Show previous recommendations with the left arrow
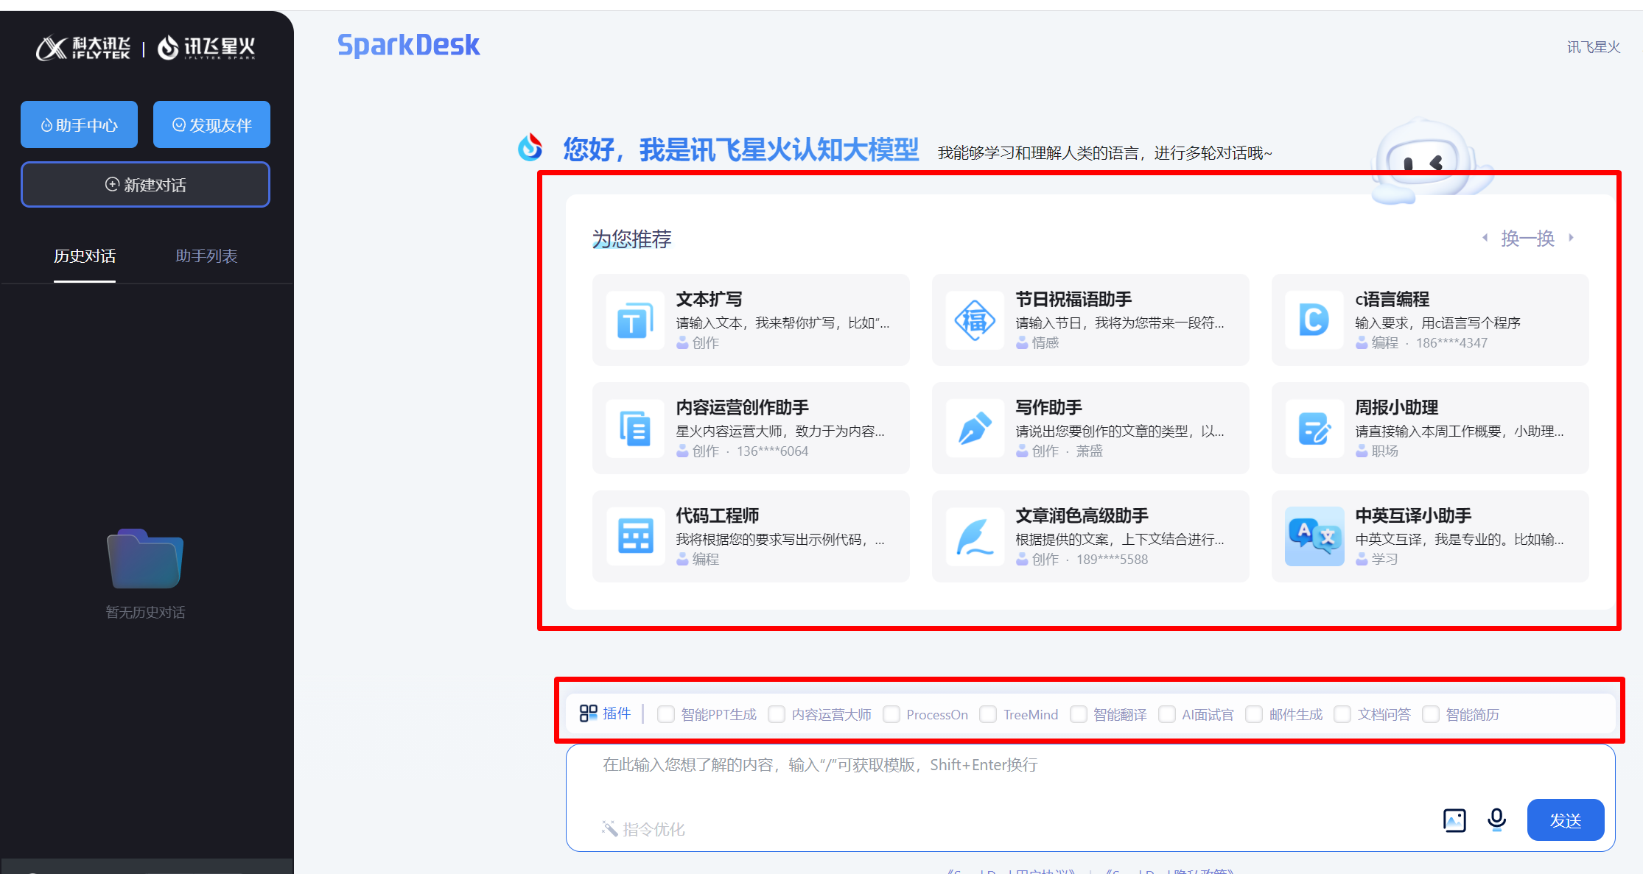 pyautogui.click(x=1485, y=237)
